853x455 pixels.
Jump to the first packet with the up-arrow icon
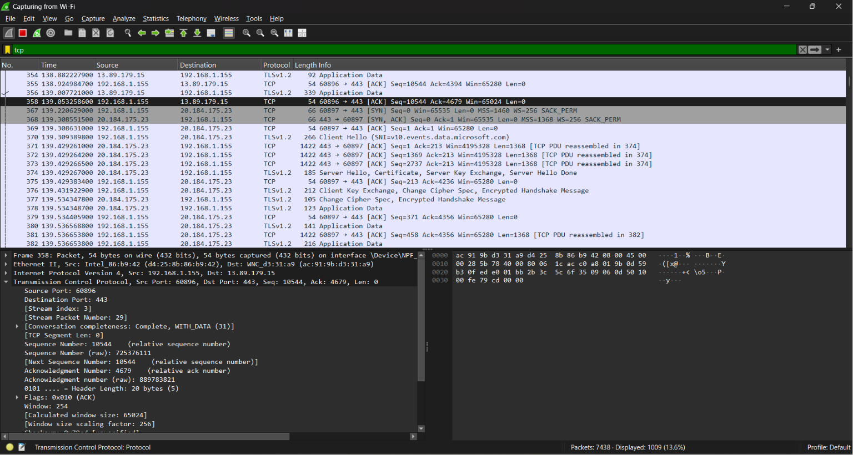click(x=183, y=33)
